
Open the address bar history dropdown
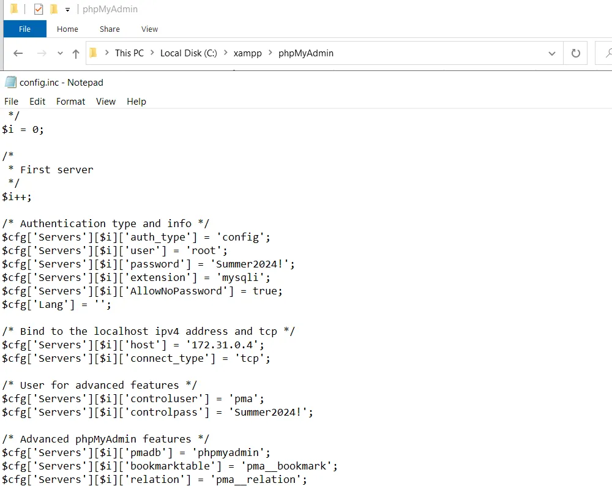coord(551,53)
